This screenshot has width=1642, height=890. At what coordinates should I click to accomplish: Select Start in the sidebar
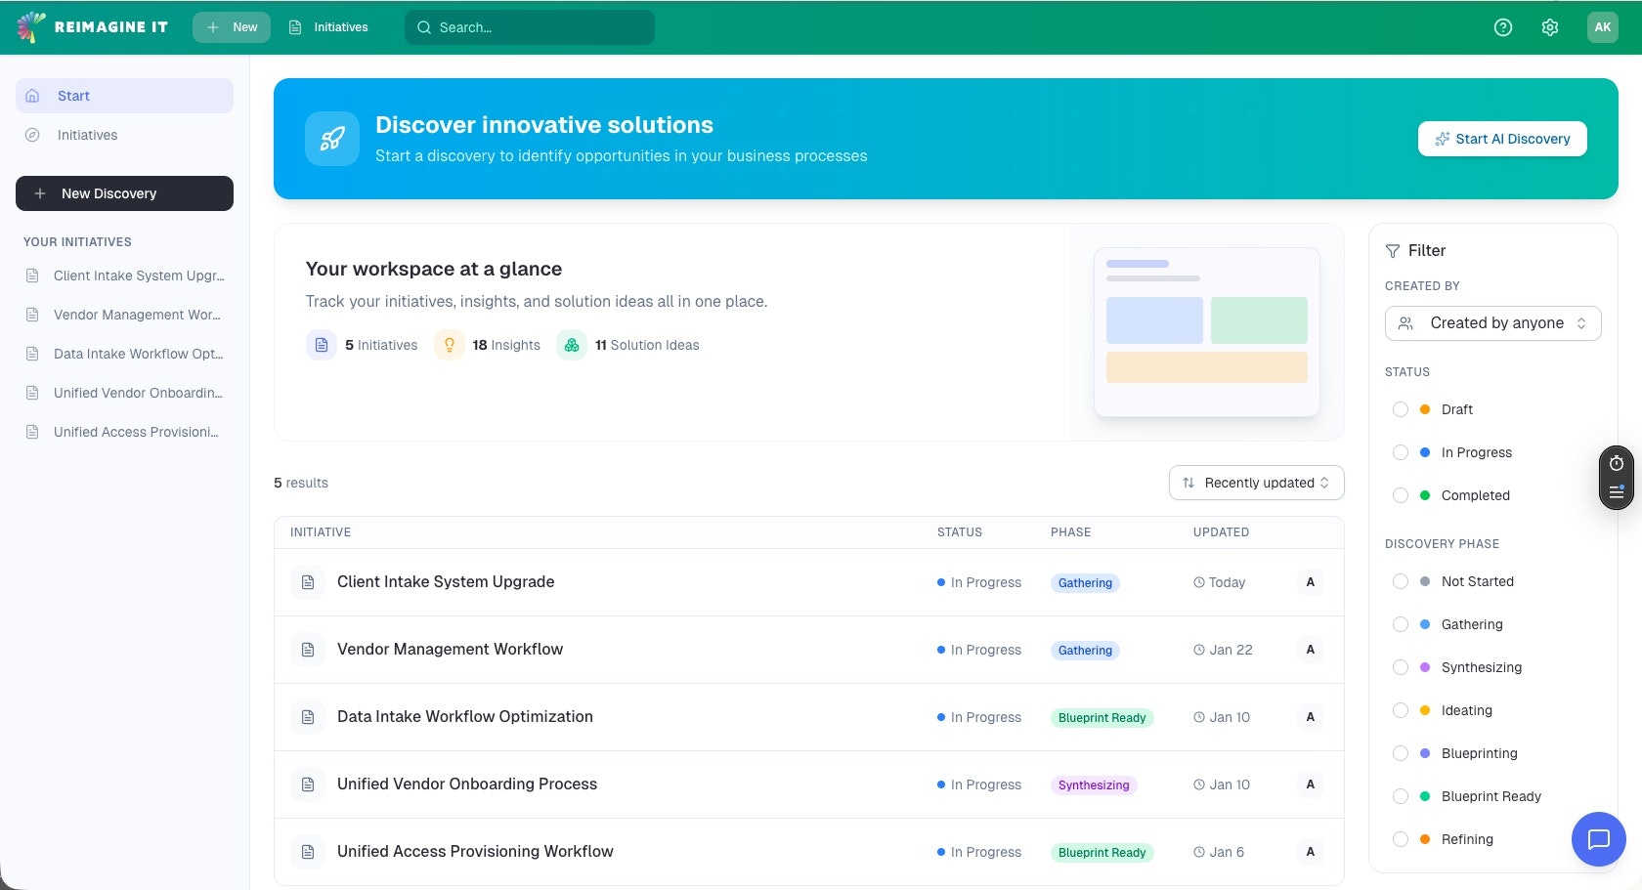(124, 95)
